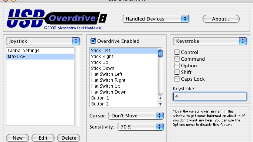Image resolution: width=253 pixels, height=142 pixels.
Task: Toggle the Overdrive Enabled checkbox
Action: click(93, 41)
